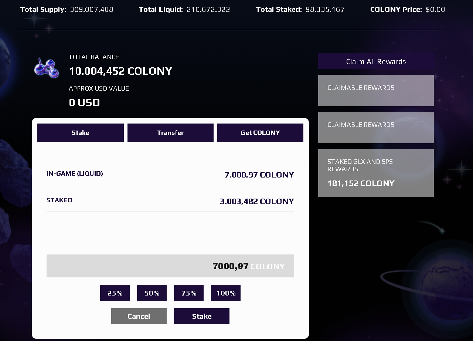The image size is (473, 341).
Task: Select the 75% amount button
Action: pos(189,293)
